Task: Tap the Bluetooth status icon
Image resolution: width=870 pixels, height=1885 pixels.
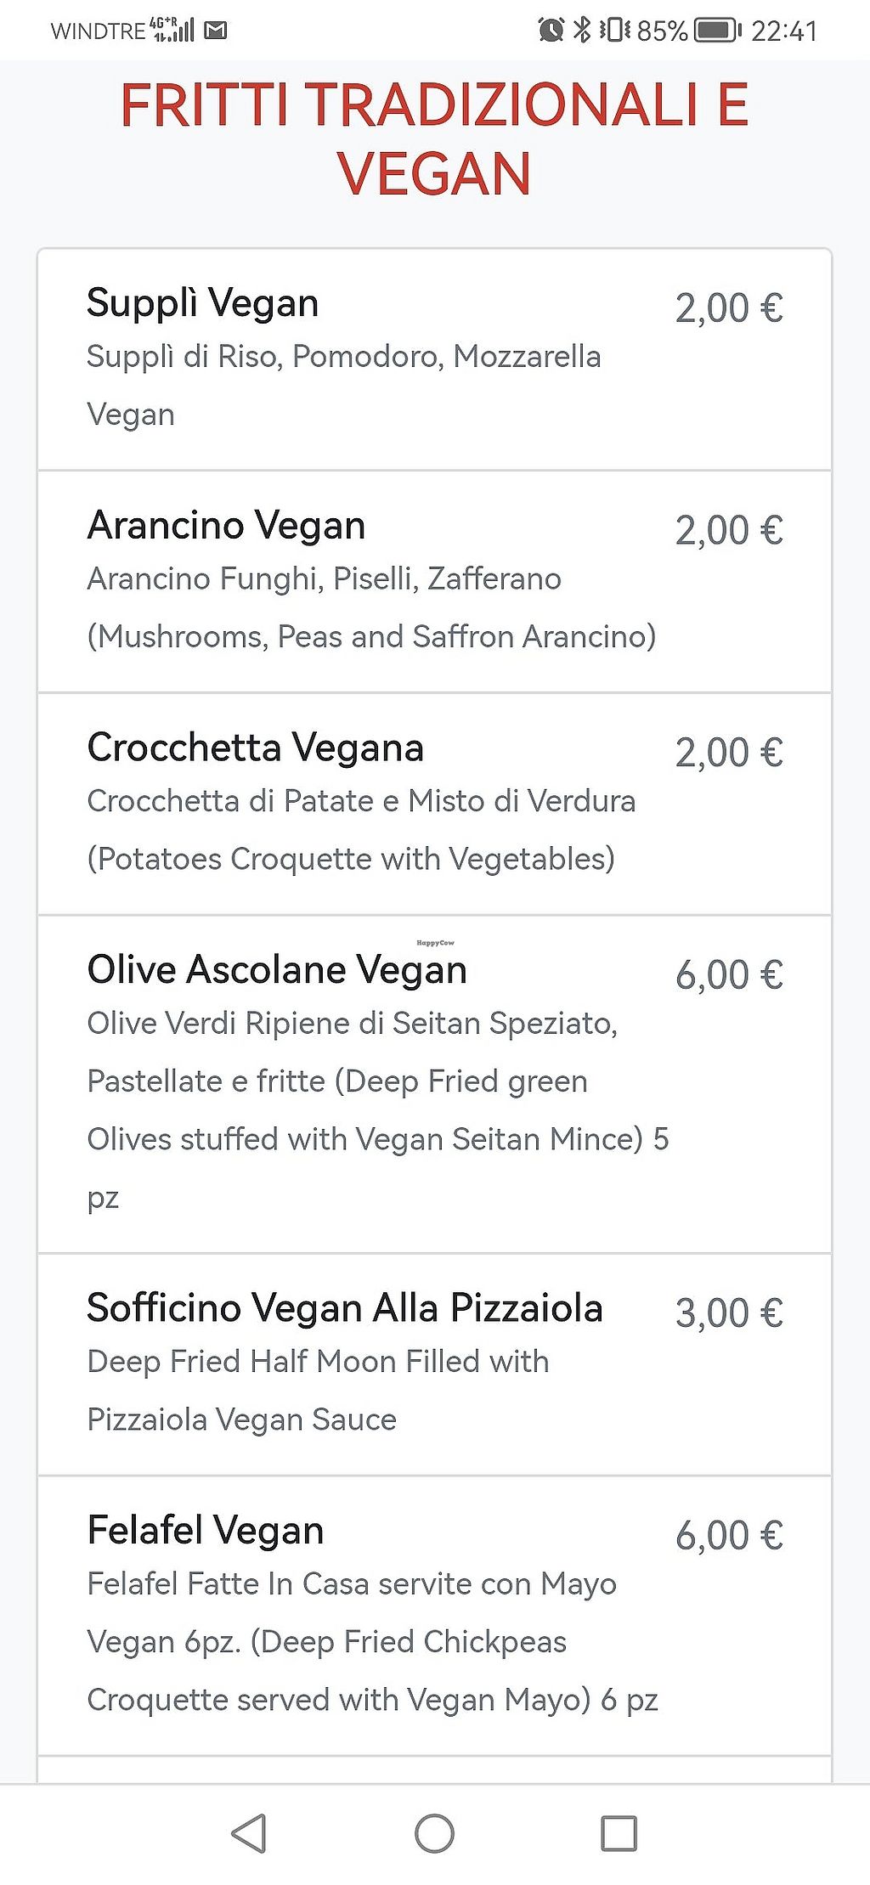Action: point(582,31)
